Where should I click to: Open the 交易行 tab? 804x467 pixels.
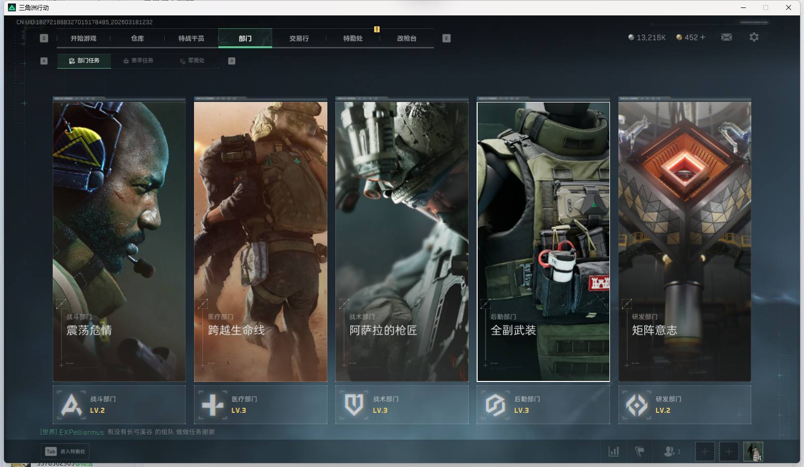pyautogui.click(x=299, y=38)
